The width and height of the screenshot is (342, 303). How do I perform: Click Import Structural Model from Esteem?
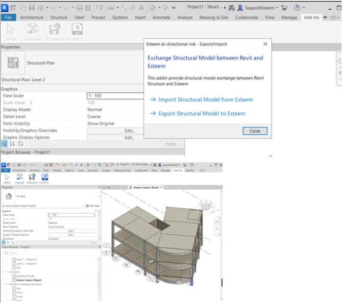205,99
